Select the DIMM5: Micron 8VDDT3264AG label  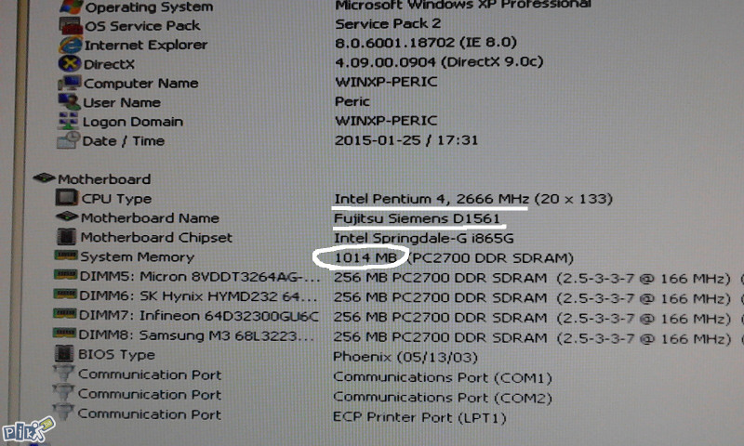[x=200, y=276]
